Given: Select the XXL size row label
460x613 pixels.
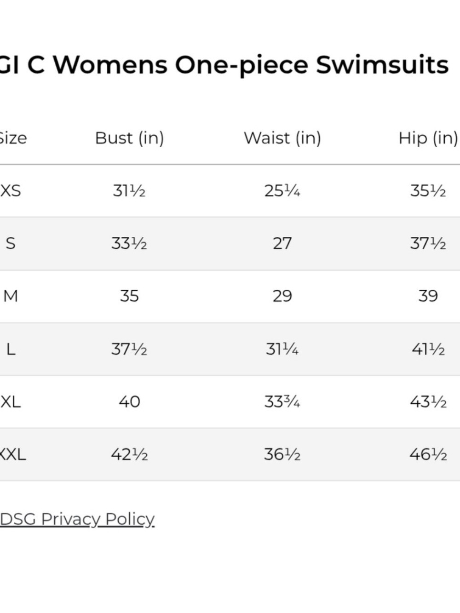Looking at the screenshot, I should point(13,455).
